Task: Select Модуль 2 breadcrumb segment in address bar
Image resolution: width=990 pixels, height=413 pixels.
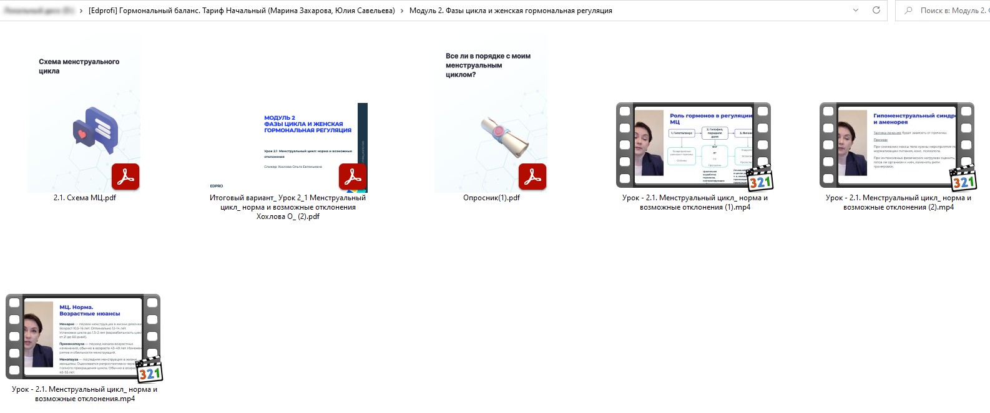Action: click(x=510, y=11)
